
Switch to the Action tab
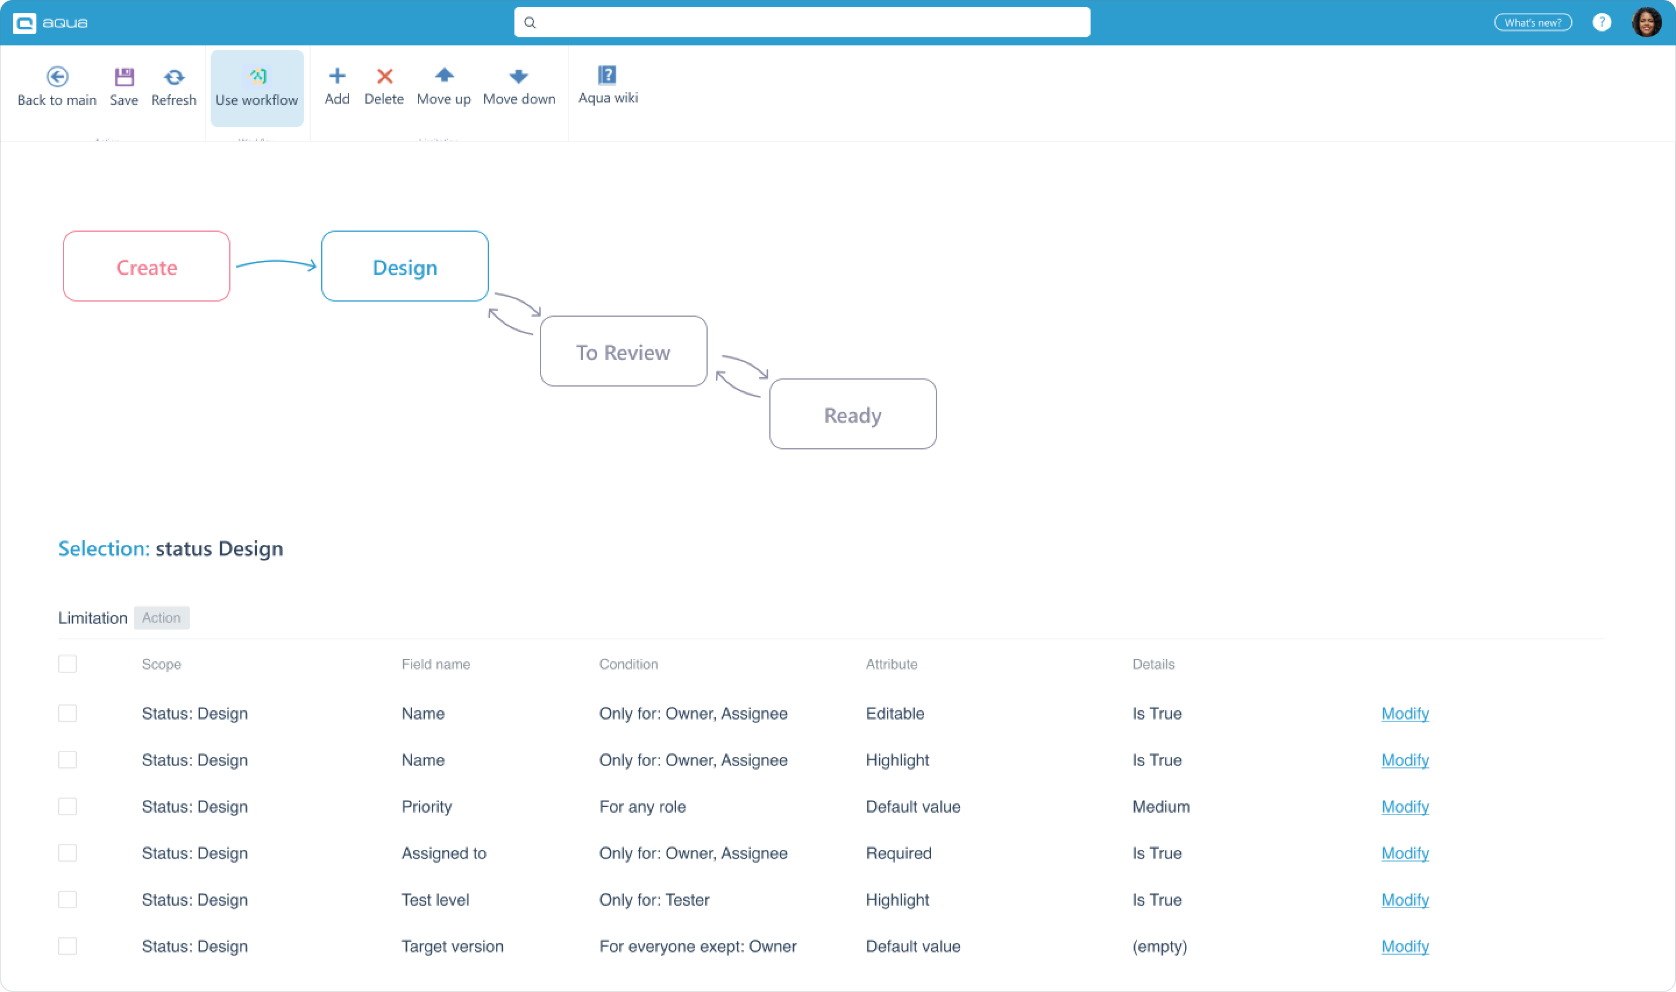pyautogui.click(x=161, y=617)
